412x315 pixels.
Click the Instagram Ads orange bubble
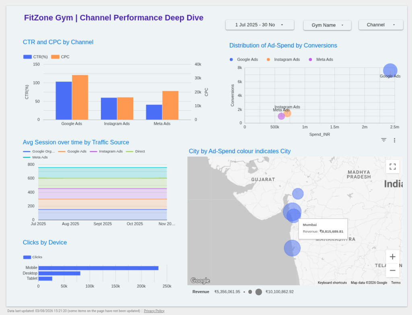(287, 113)
